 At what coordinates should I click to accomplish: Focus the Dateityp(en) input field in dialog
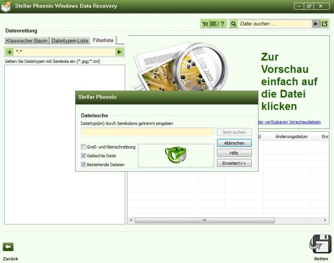(x=148, y=132)
